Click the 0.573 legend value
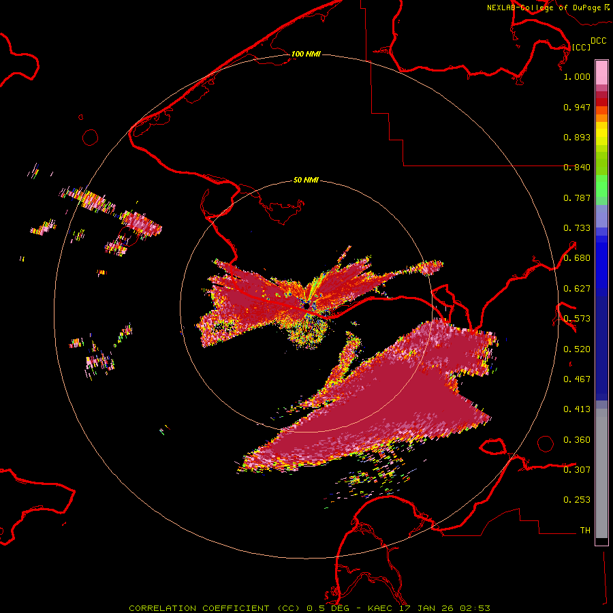Image resolution: width=613 pixels, height=613 pixels. [x=577, y=319]
